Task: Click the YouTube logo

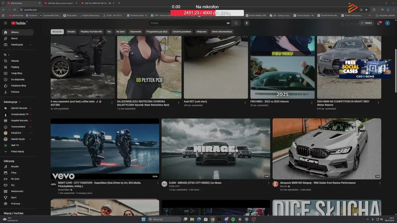Action: pyautogui.click(x=19, y=23)
